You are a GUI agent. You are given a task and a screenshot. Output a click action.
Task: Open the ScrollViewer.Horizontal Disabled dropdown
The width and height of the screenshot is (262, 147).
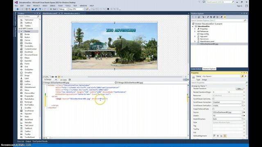228,102
